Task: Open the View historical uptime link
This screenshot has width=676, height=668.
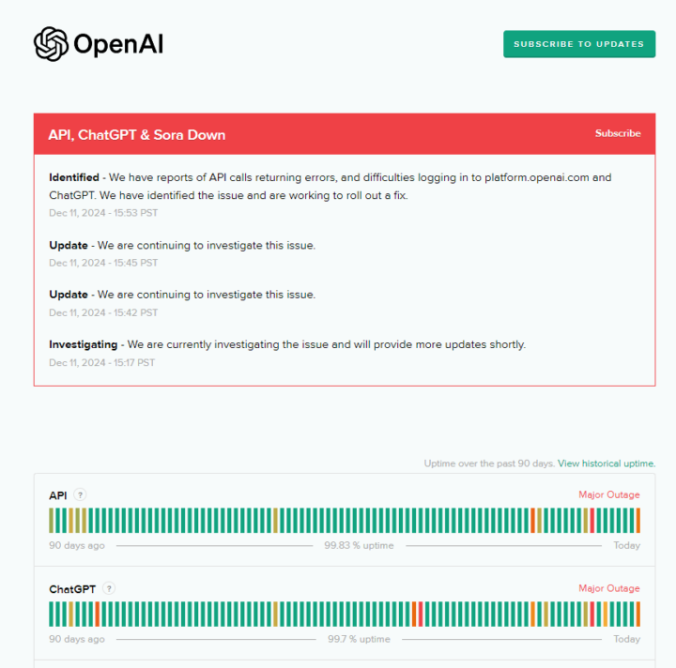Action: pos(606,463)
